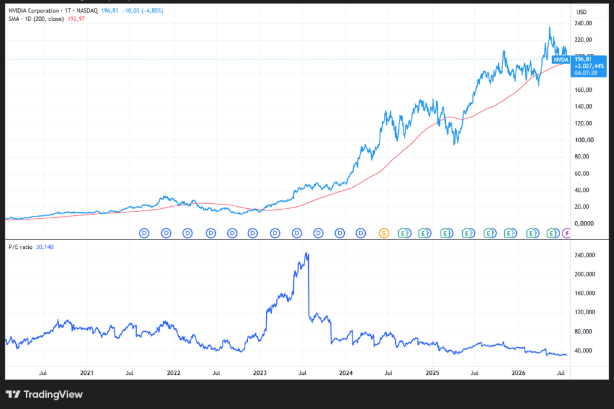Select the dividend marker around September 2023
The height and width of the screenshot is (409, 614).
[318, 233]
